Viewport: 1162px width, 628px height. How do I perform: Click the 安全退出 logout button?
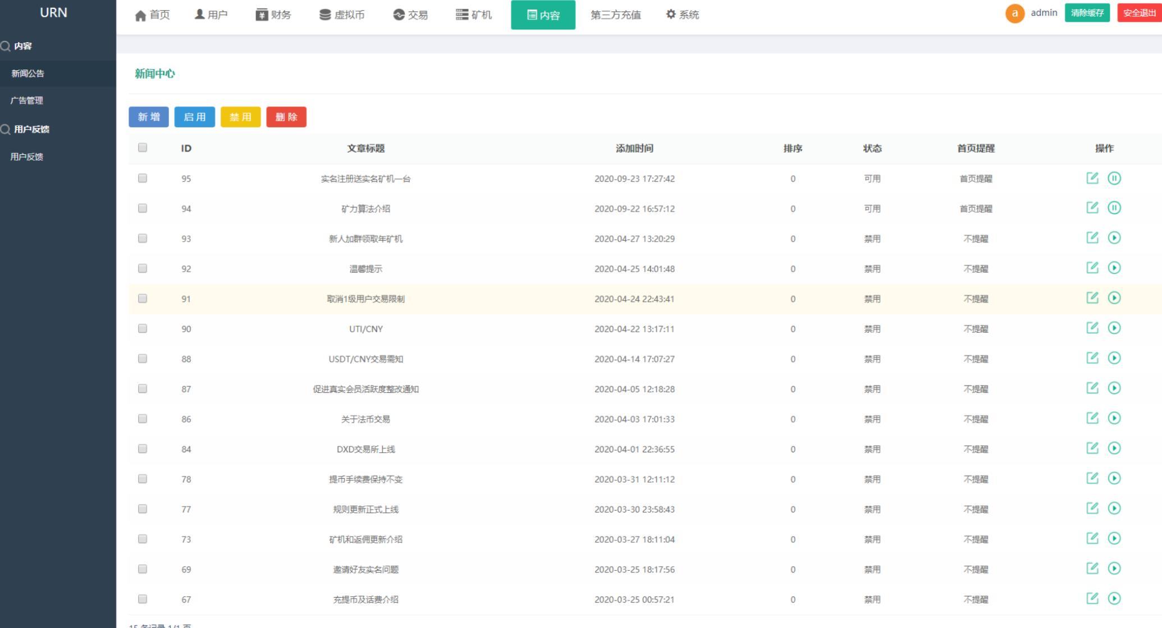pos(1139,13)
